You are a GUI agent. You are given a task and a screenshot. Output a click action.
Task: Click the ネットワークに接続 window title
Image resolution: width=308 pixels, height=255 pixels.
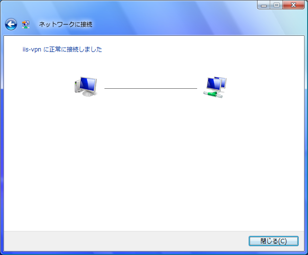(66, 25)
